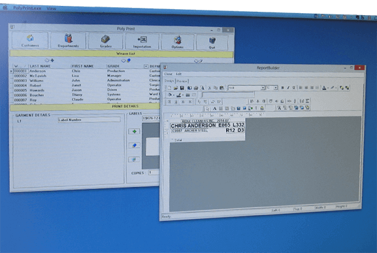Toggle Italic formatting in ReportBuilder
The height and width of the screenshot is (253, 377).
tap(288, 88)
